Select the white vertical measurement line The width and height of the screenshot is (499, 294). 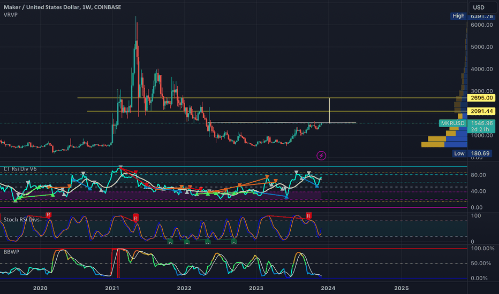click(x=329, y=110)
